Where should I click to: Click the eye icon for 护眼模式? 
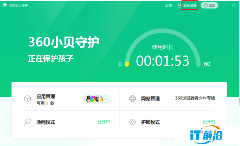point(132,122)
